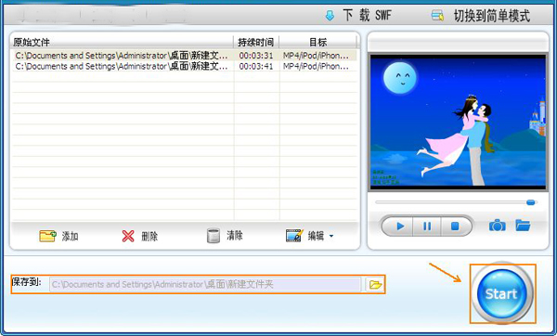Stop the preview playback
The image size is (557, 336).
point(455,226)
